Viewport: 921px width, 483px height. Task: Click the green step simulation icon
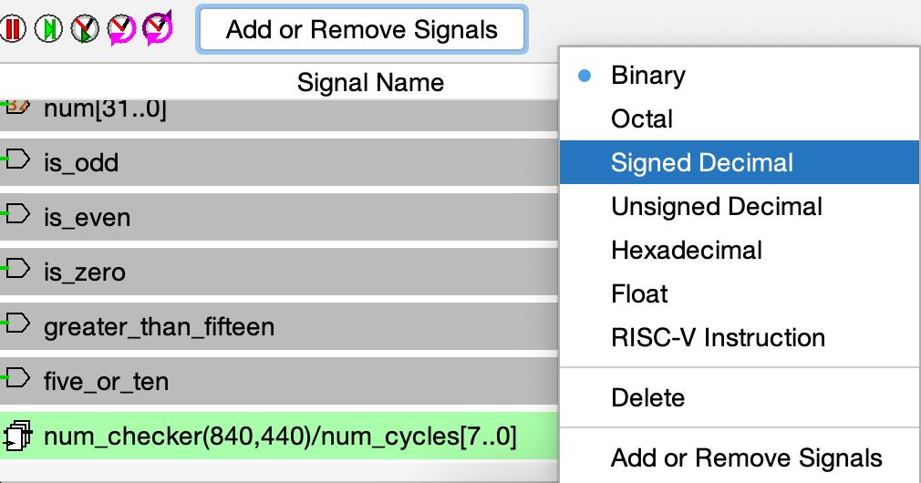pos(48,29)
